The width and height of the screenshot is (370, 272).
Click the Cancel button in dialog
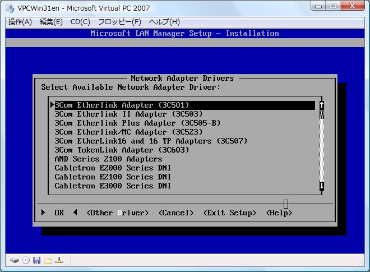[x=176, y=213]
